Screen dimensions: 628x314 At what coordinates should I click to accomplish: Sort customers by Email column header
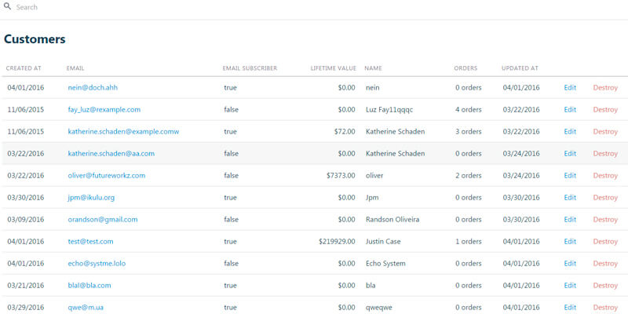tap(75, 68)
